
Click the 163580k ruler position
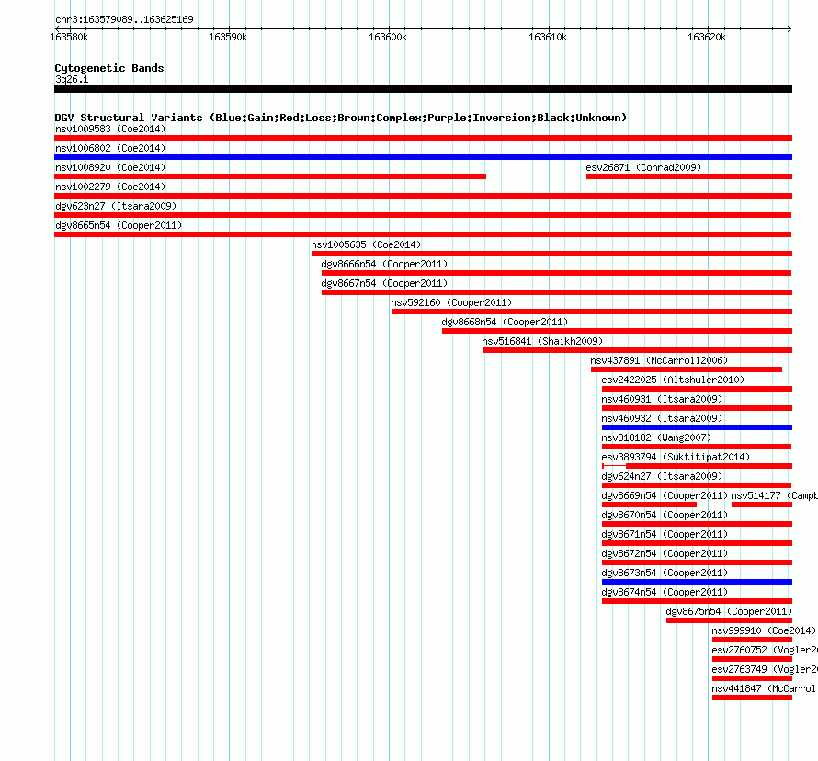pos(69,37)
